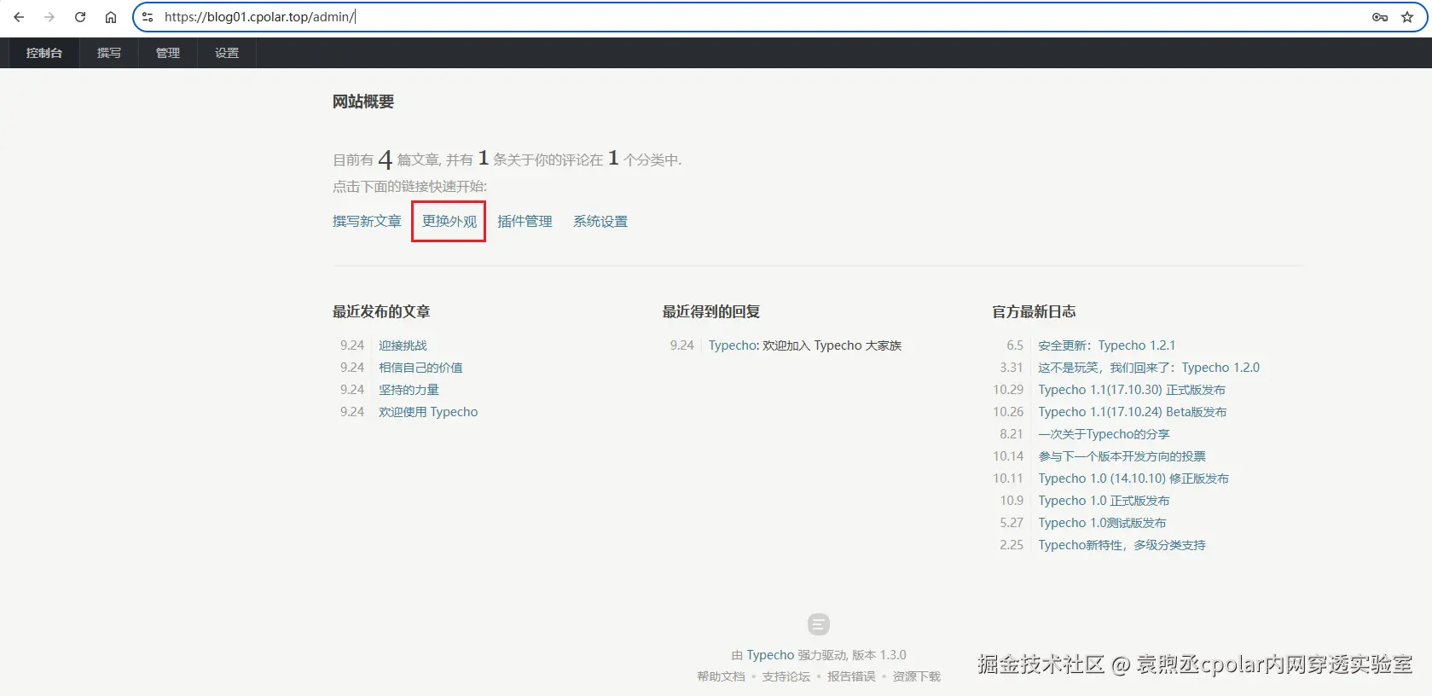Open the 插件管理 link

point(525,222)
